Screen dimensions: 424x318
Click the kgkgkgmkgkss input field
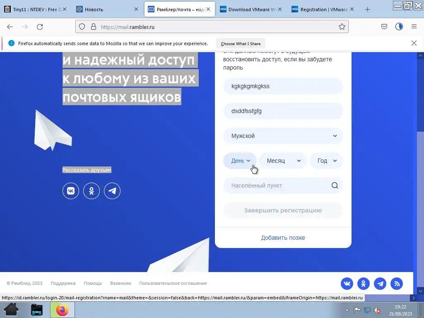pos(283,86)
